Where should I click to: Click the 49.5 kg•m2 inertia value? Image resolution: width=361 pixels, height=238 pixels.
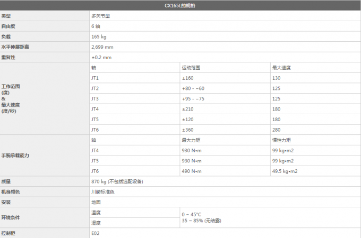pos(285,171)
